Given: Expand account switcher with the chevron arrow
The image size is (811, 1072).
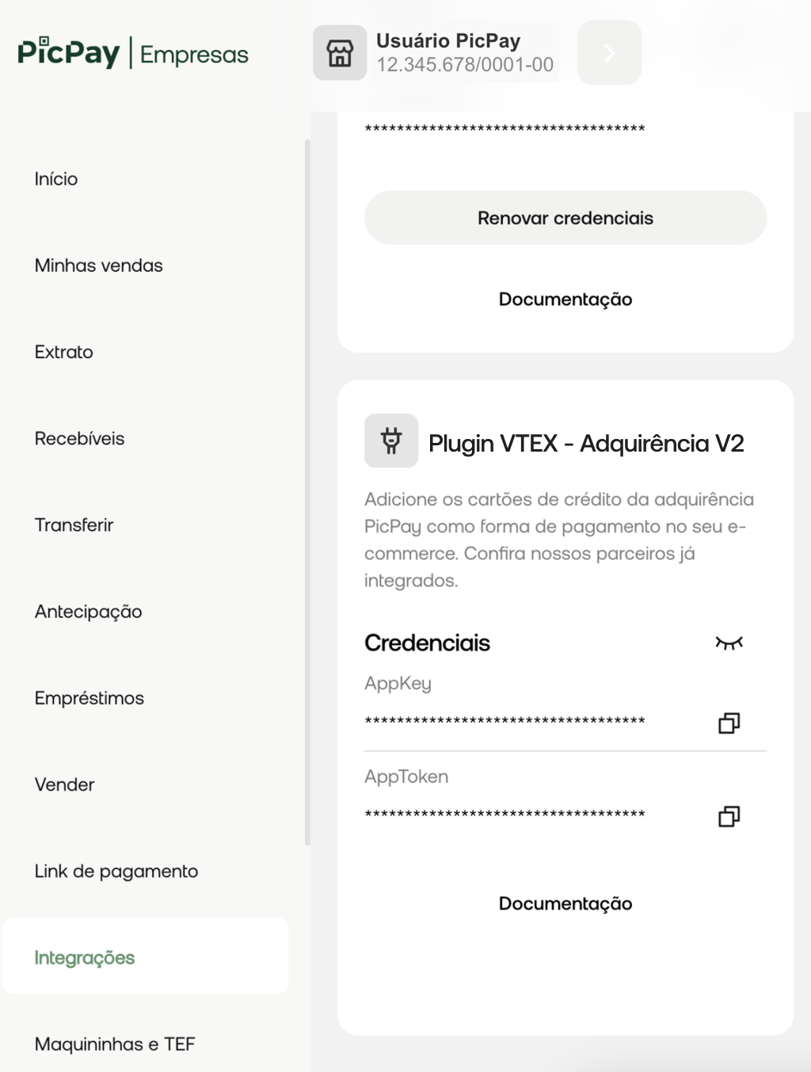Looking at the screenshot, I should (609, 53).
